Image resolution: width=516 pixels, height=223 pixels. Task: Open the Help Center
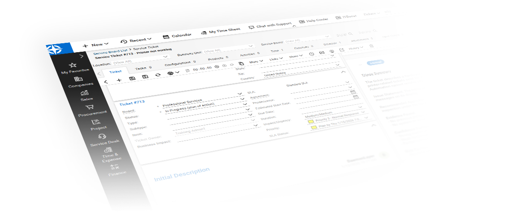pyautogui.click(x=314, y=21)
